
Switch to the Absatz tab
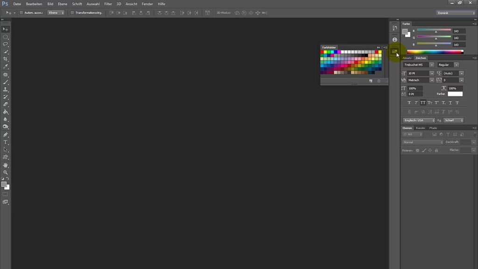(407, 58)
